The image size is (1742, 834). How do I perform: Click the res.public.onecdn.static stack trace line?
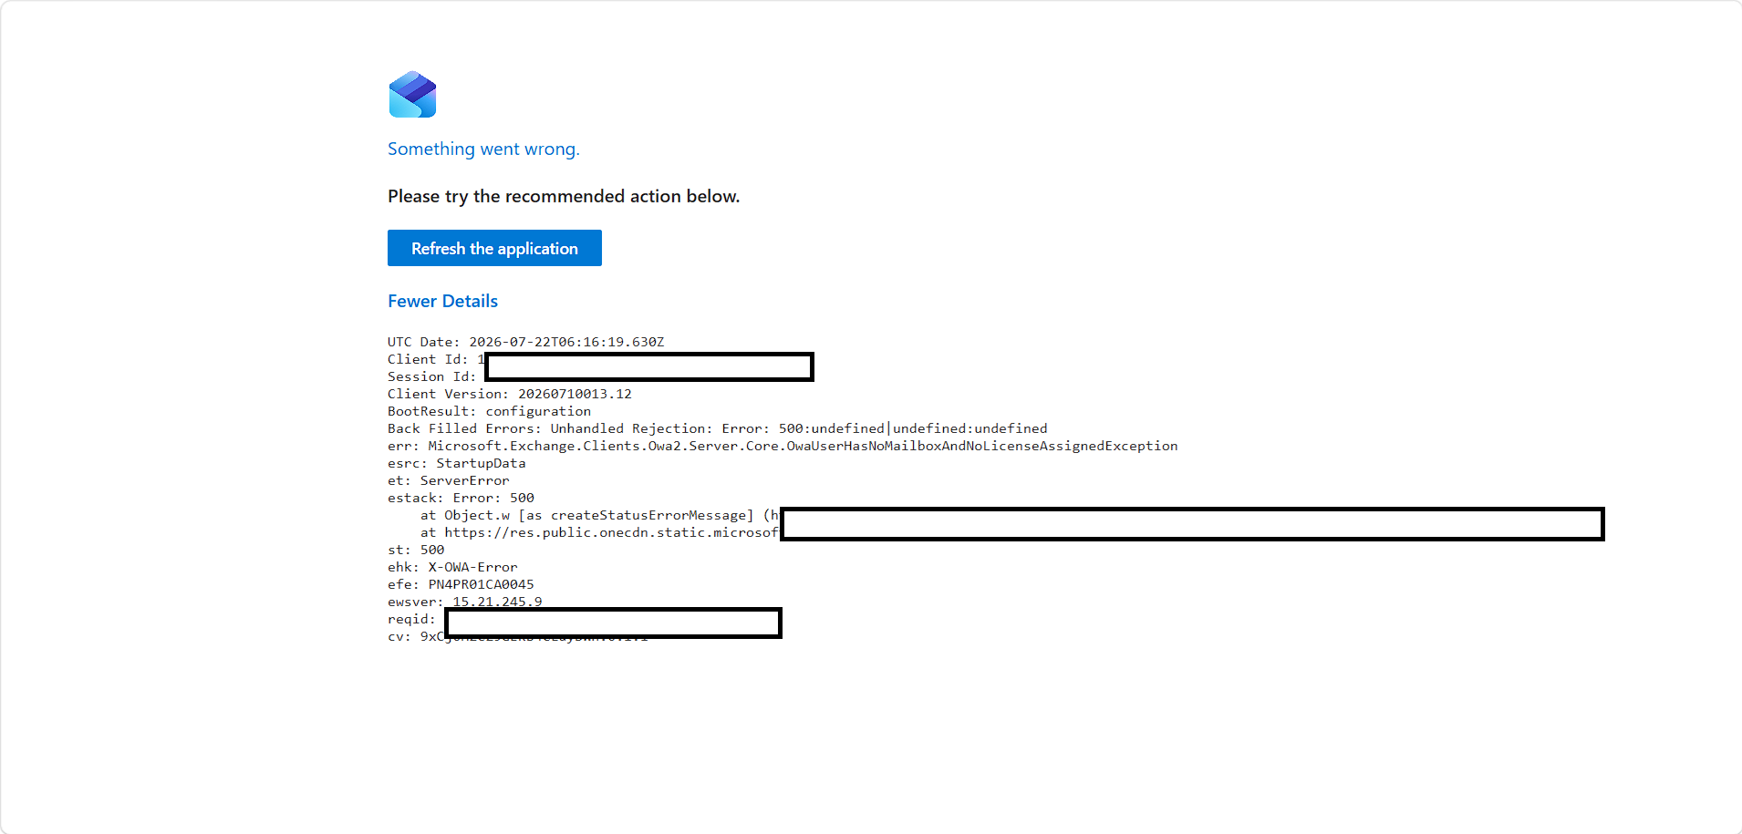[x=600, y=532]
